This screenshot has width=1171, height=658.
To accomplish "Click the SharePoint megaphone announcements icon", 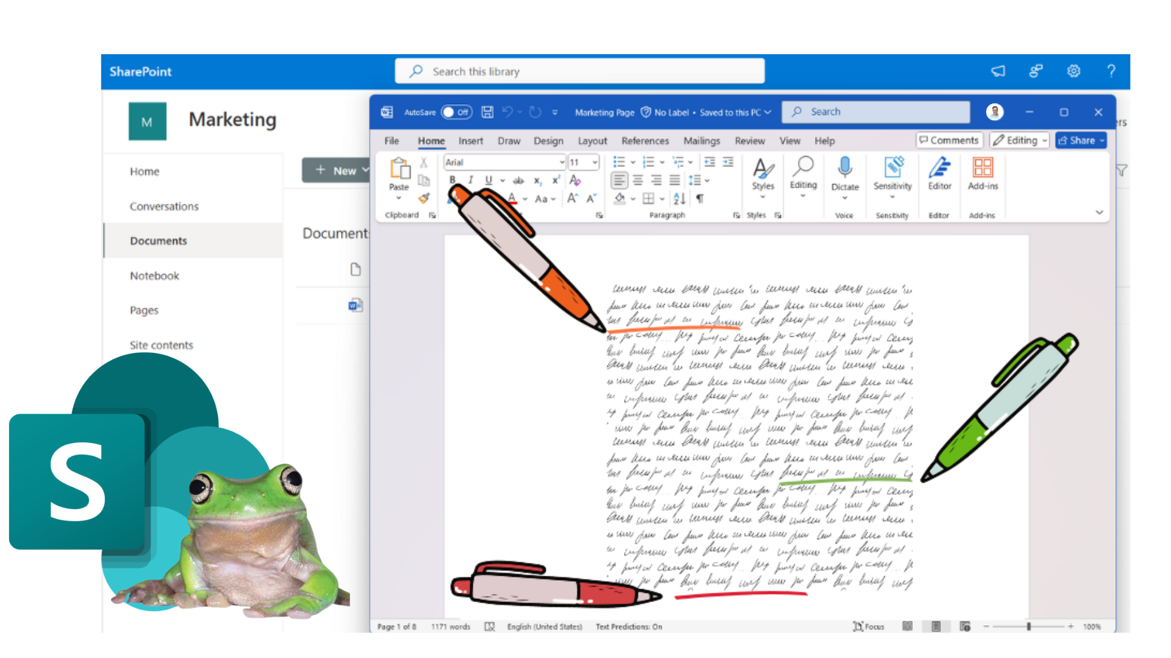I will [x=998, y=71].
